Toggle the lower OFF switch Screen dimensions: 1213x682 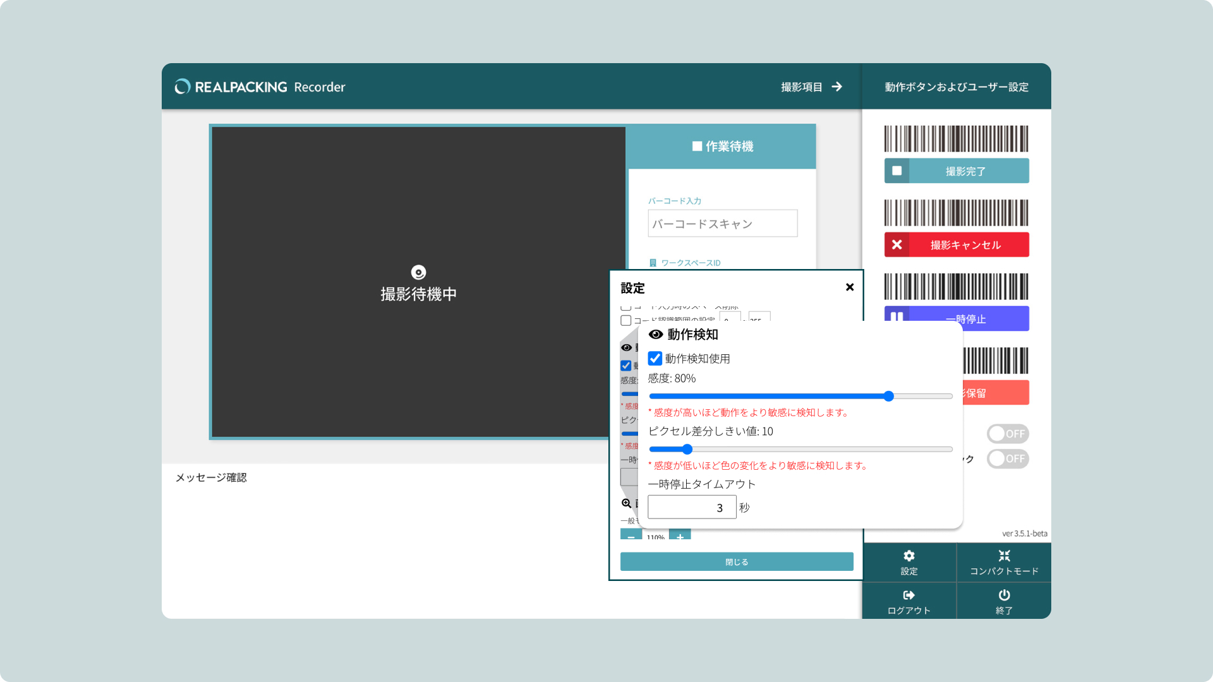click(1007, 459)
